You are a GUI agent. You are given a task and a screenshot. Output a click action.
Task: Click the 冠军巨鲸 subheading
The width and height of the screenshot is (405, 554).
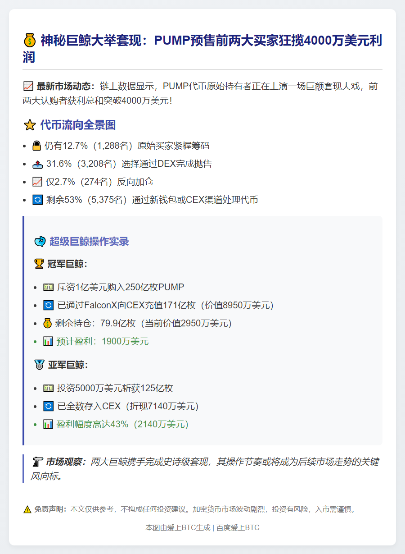click(x=67, y=264)
